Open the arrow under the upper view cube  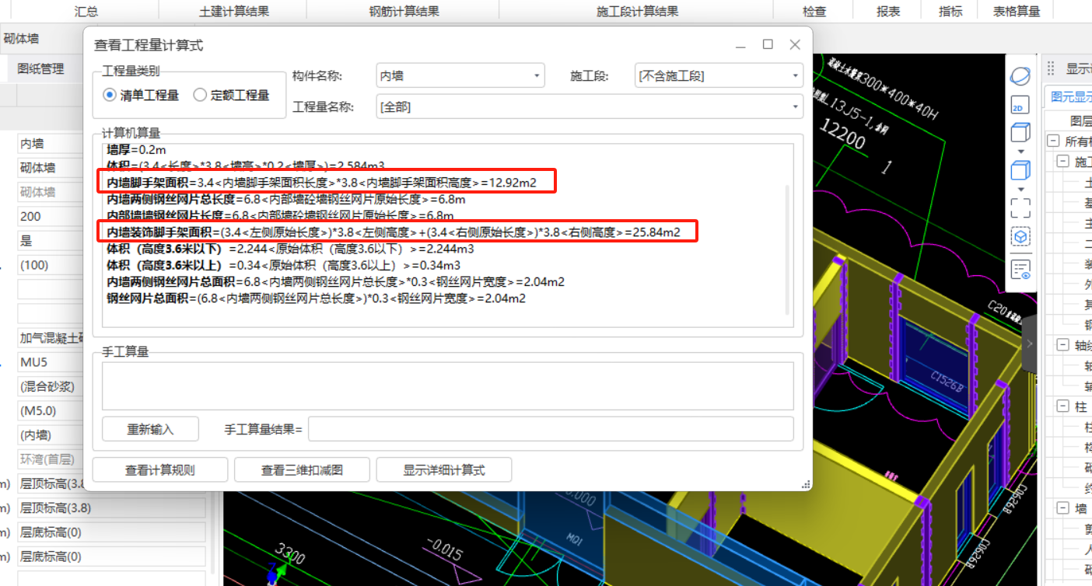(1020, 152)
